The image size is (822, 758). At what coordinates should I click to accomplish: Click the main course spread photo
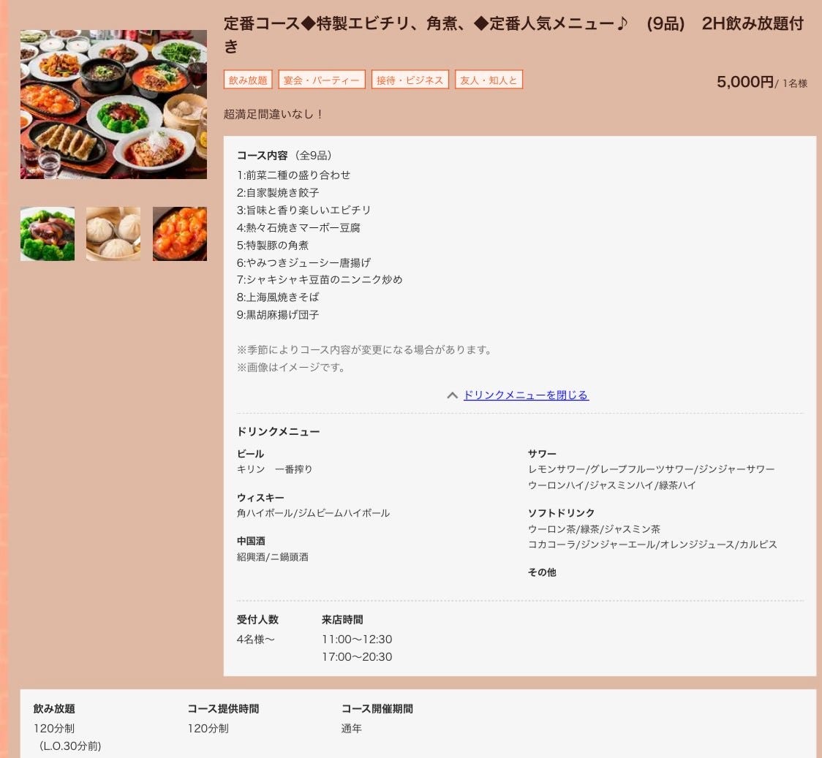[x=113, y=105]
